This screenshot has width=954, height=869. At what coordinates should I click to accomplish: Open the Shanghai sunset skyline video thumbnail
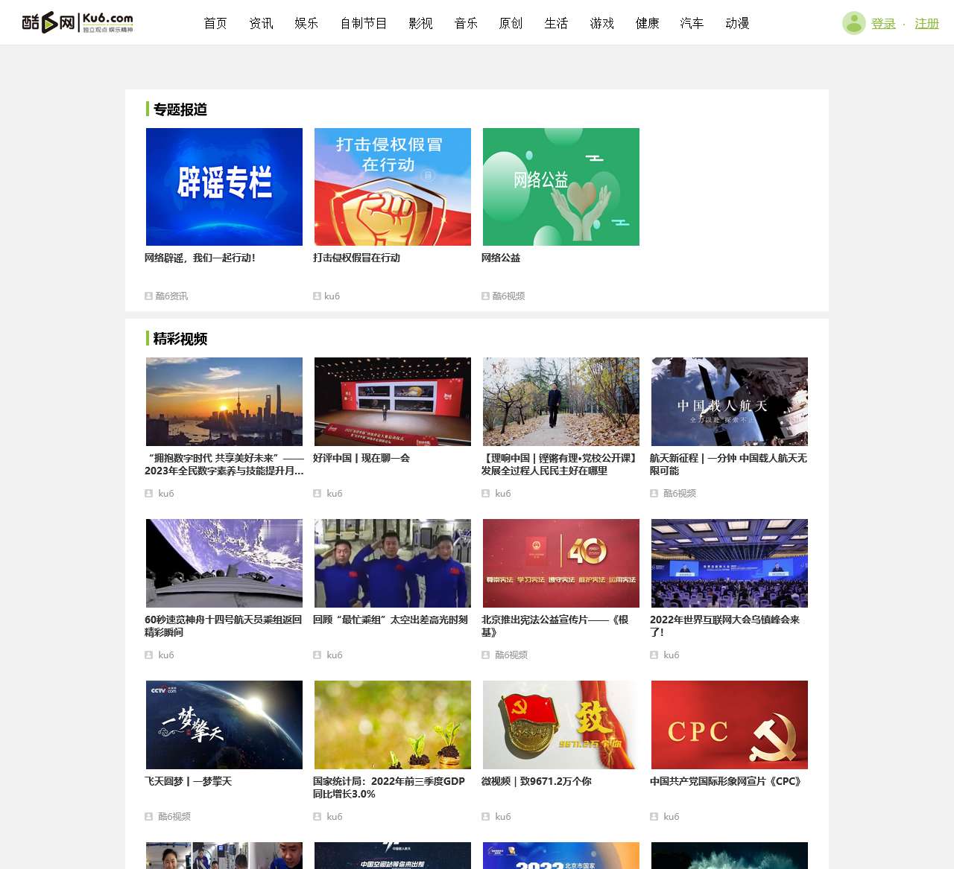(224, 401)
